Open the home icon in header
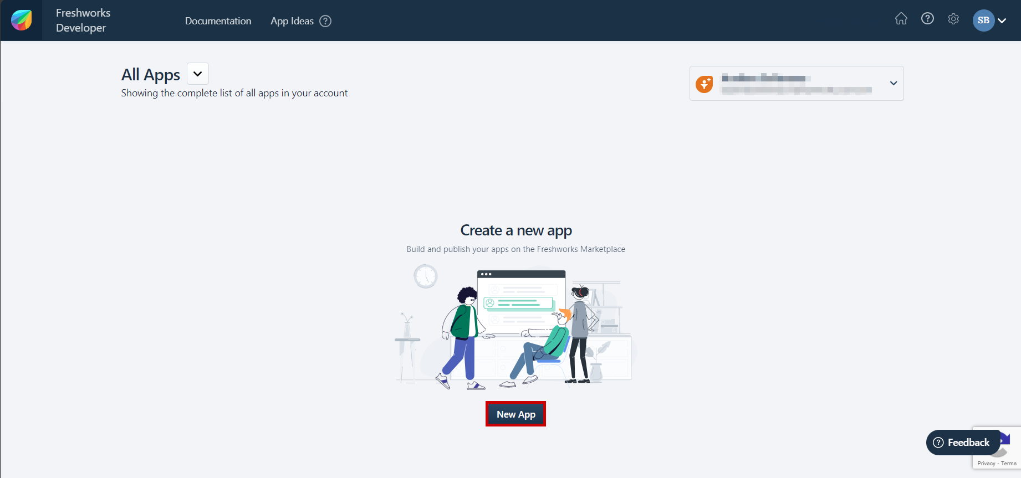 (901, 19)
